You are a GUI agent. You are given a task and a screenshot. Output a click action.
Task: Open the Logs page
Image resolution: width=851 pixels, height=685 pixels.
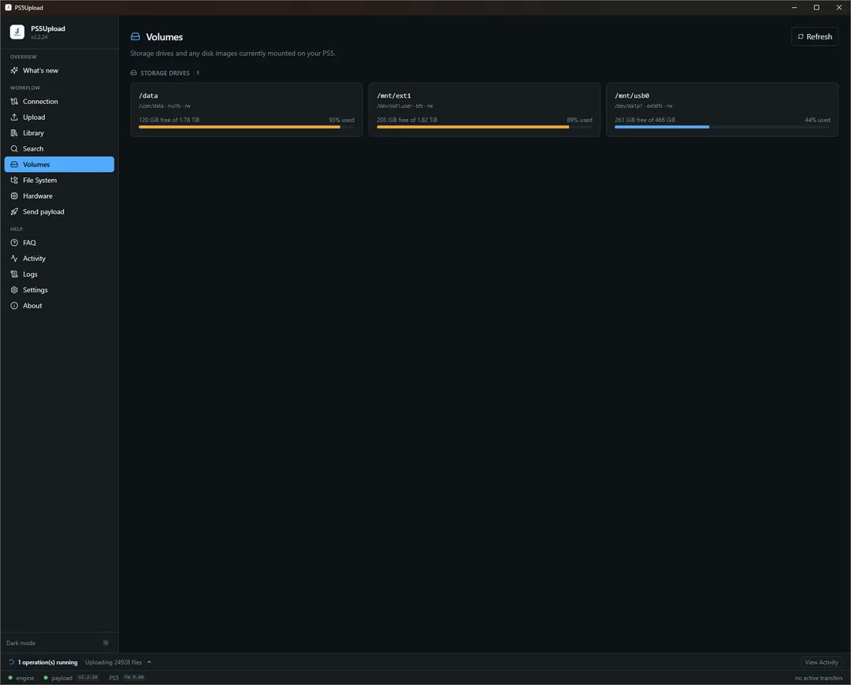[59, 274]
